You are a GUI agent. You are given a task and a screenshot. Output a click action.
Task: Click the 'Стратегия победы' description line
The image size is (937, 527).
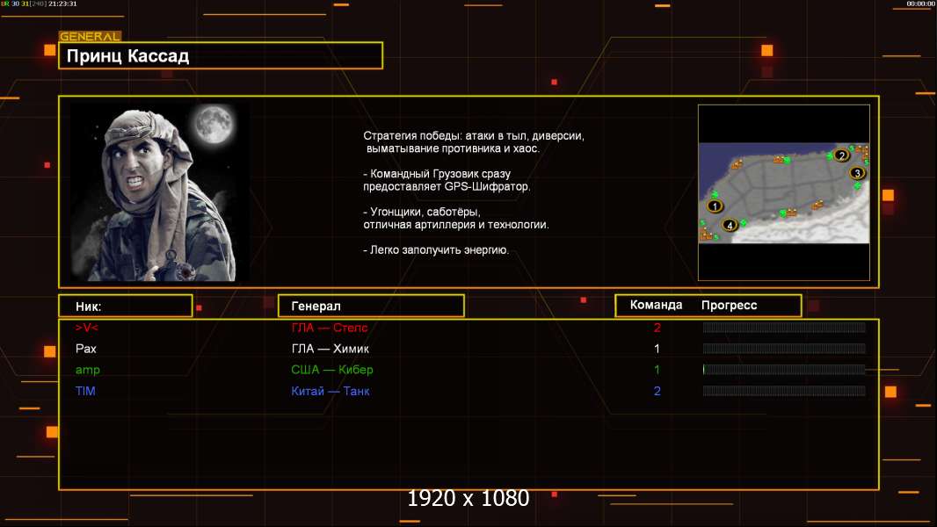coord(474,136)
